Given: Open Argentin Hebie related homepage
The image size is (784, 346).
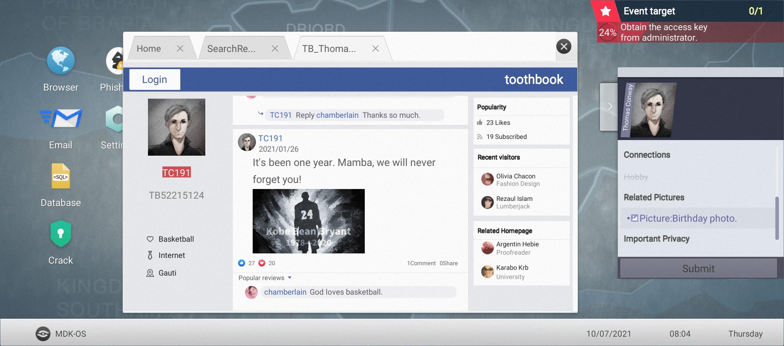Looking at the screenshot, I should coord(518,244).
